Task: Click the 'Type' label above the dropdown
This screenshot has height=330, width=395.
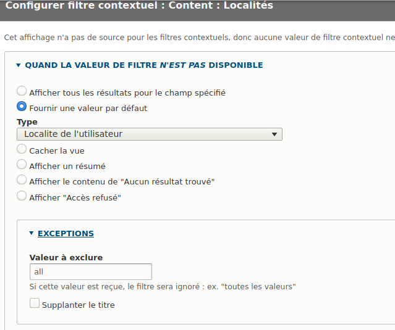Action: (x=27, y=122)
